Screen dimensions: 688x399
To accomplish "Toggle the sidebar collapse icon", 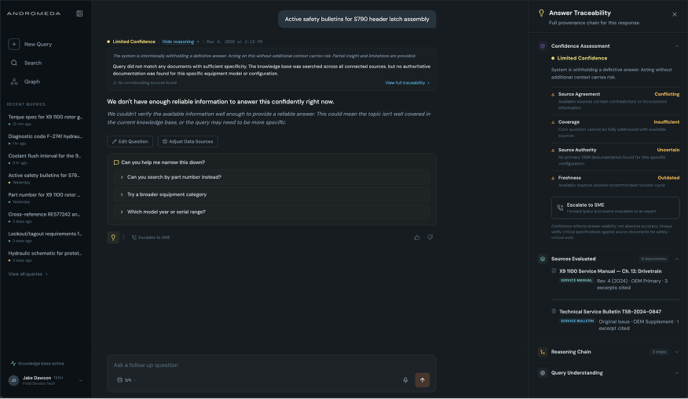I will tap(79, 13).
